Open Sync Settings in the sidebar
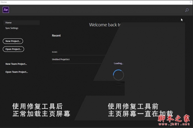The image size is (193, 128). 12,28
